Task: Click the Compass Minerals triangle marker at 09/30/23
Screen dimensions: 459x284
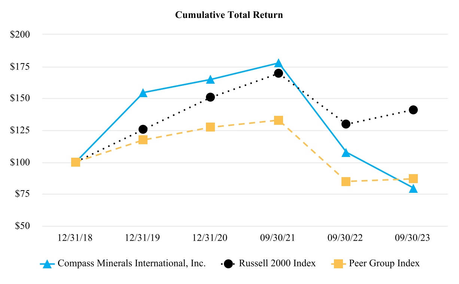Action: point(413,189)
